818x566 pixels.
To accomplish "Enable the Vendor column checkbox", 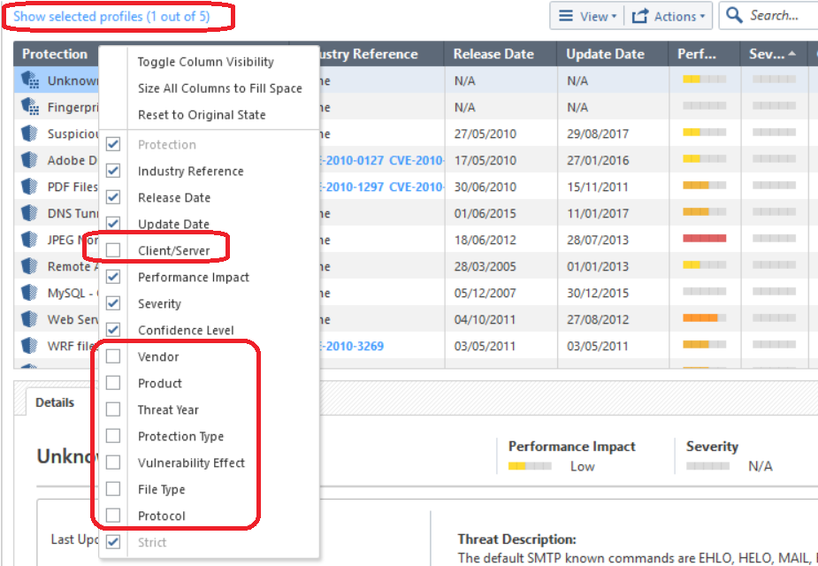I will [113, 356].
